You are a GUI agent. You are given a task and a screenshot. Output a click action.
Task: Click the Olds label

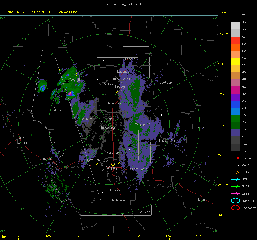(x=109, y=119)
